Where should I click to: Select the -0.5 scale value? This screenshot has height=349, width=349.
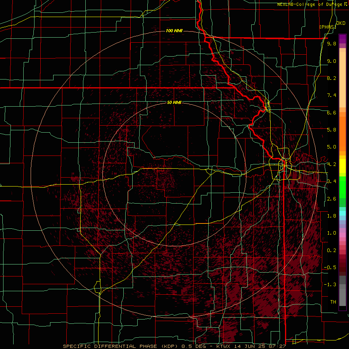(330, 268)
